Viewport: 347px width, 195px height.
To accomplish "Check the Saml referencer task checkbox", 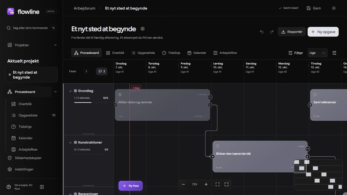I will 315,95.
